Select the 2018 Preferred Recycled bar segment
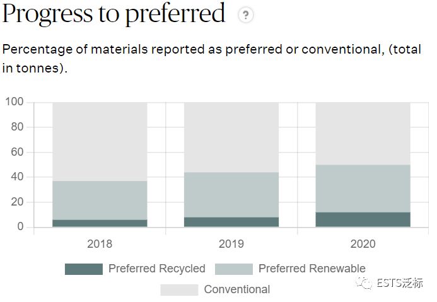This screenshot has height=302, width=437. coord(100,223)
